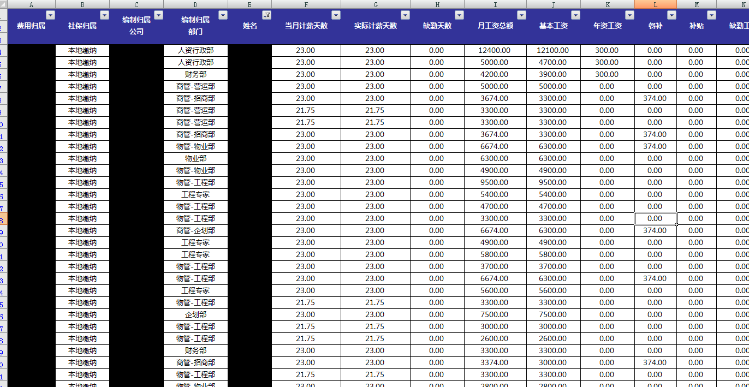The height and width of the screenshot is (387, 749).
Task: Open the 月工资总额 filter dropdown
Action: pyautogui.click(x=521, y=15)
